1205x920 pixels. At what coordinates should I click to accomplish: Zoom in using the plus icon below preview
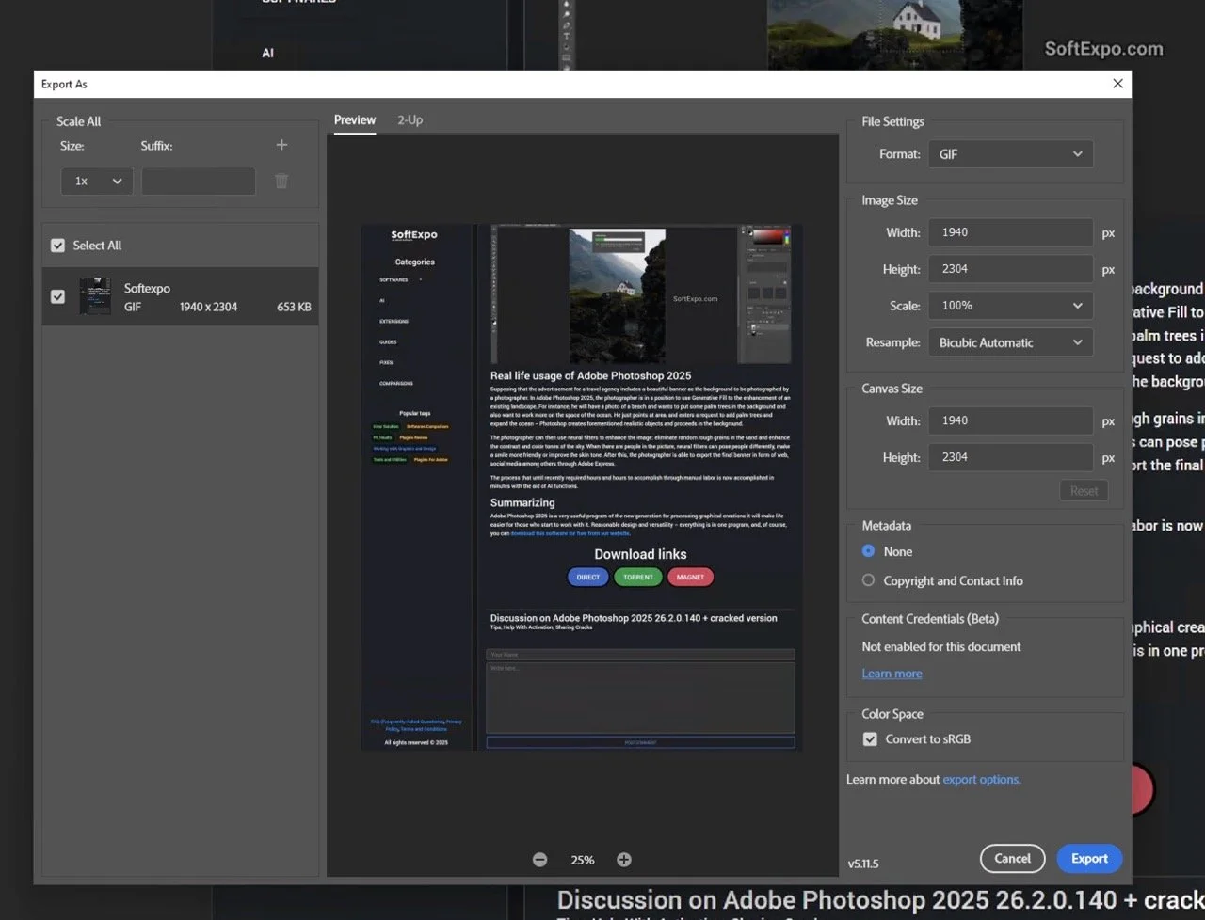[x=623, y=859]
